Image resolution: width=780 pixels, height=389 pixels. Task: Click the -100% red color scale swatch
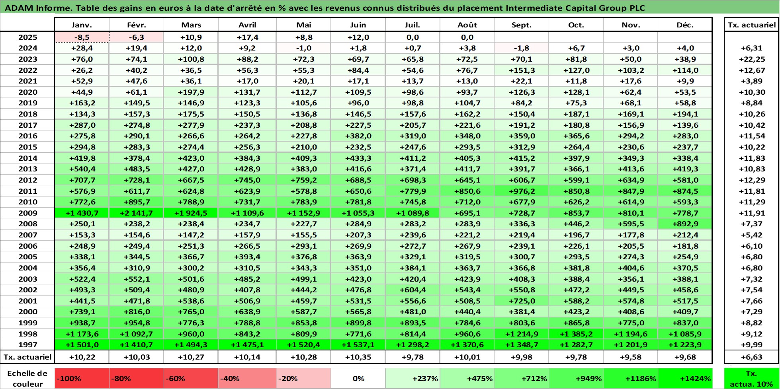(x=82, y=379)
